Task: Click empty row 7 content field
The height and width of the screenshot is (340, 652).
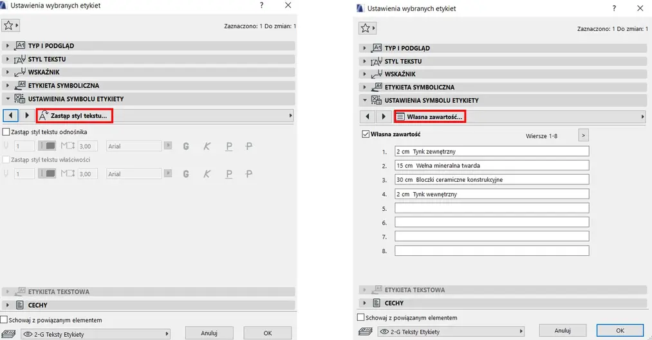Action: pyautogui.click(x=492, y=237)
